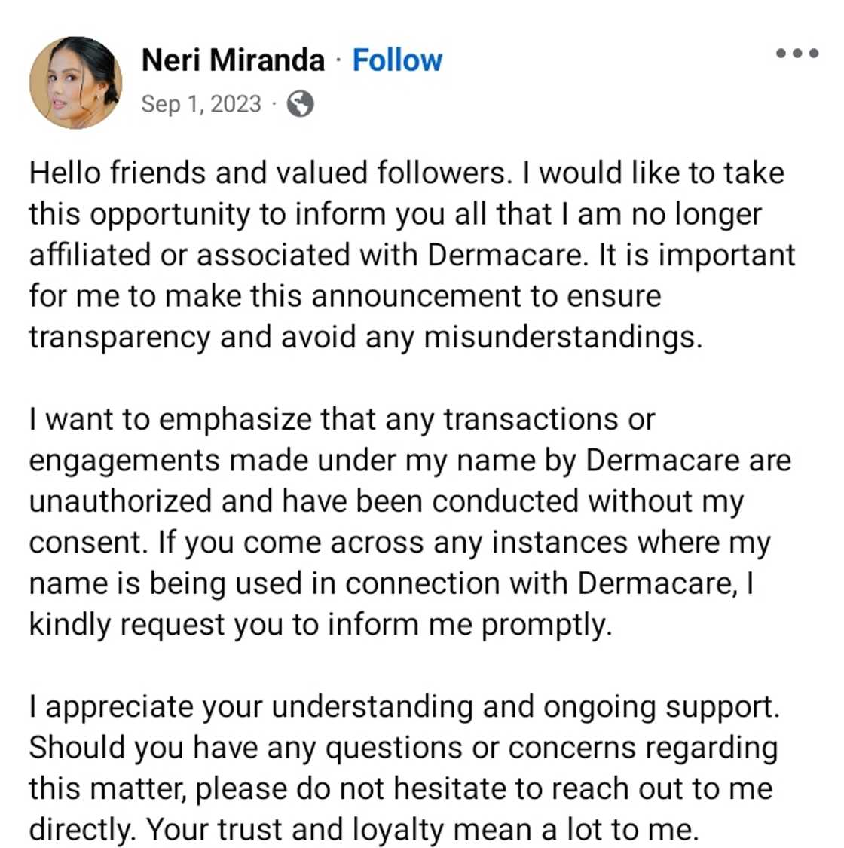The height and width of the screenshot is (848, 844).
Task: Open the three-dot post options menu
Action: tap(797, 54)
